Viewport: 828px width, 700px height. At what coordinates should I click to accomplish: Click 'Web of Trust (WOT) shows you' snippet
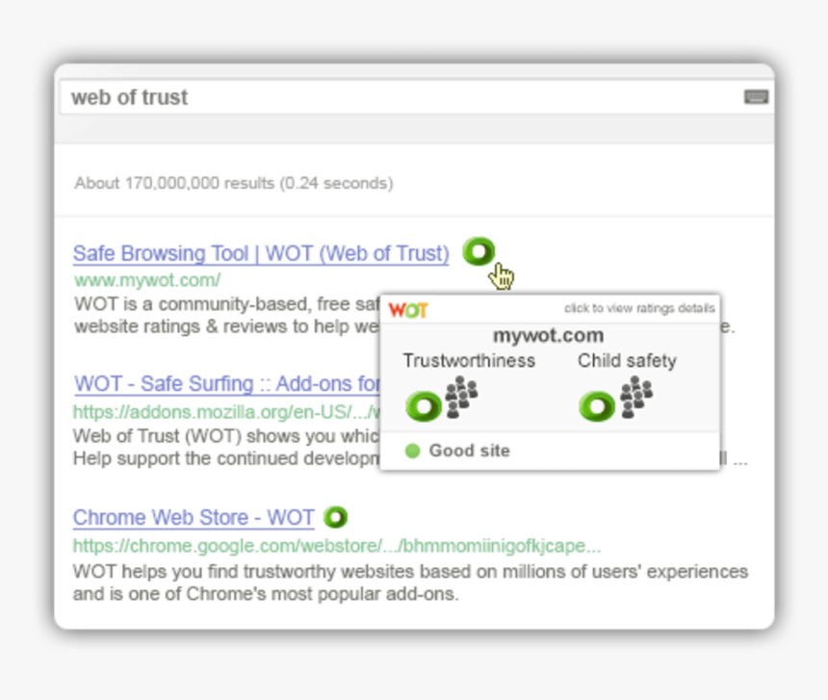coord(226,447)
